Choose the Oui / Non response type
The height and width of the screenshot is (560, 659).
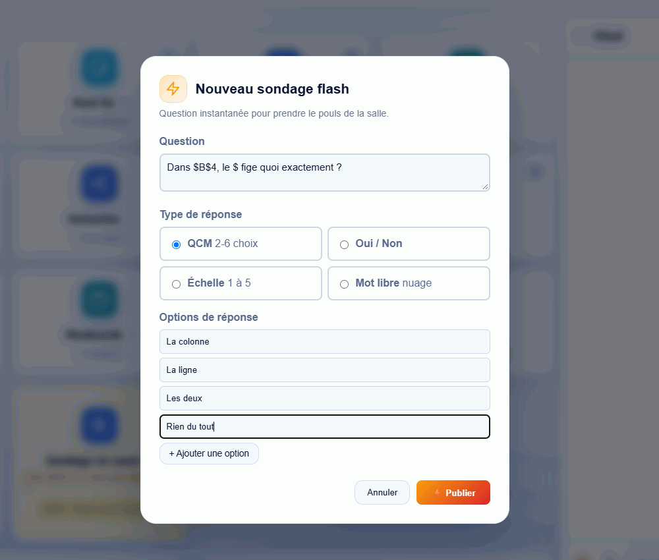pos(409,244)
